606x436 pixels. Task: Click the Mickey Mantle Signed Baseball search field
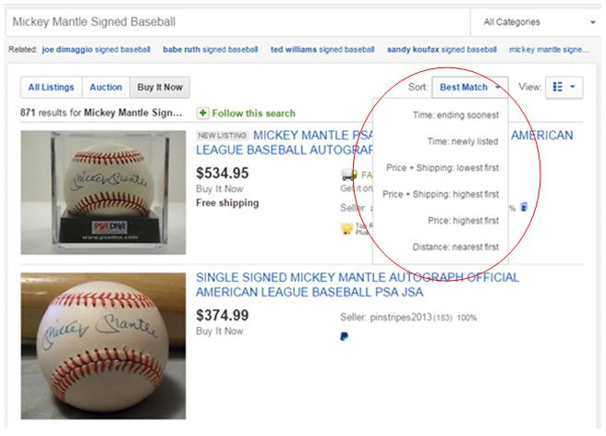point(237,22)
